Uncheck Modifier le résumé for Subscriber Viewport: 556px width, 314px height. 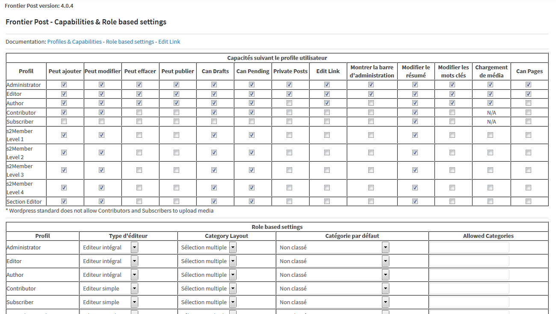(415, 121)
